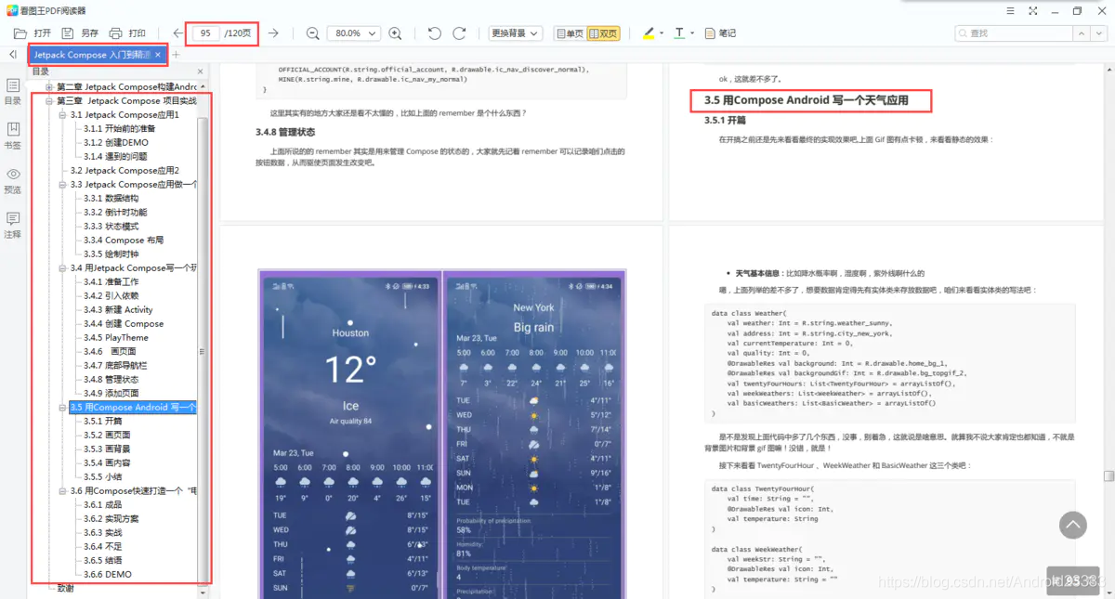Click the Houston weather app screenshot
Screen dimensions: 1115x599
[351, 436]
